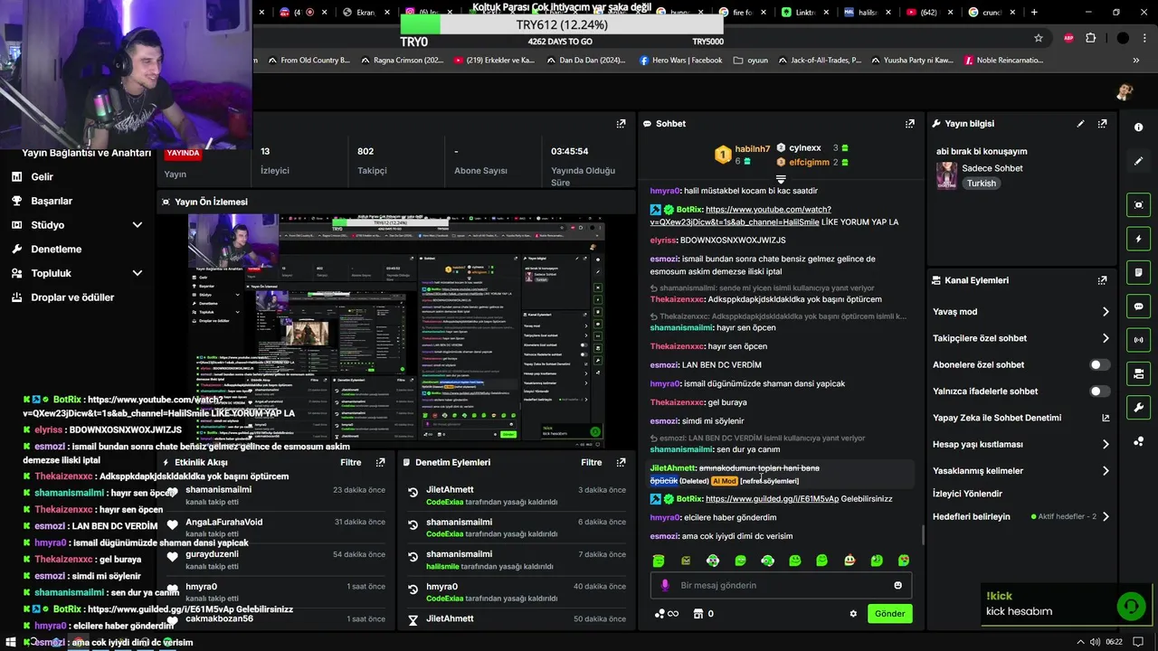Click the Gönder send button
Screen dimensions: 1158x651
click(x=889, y=614)
